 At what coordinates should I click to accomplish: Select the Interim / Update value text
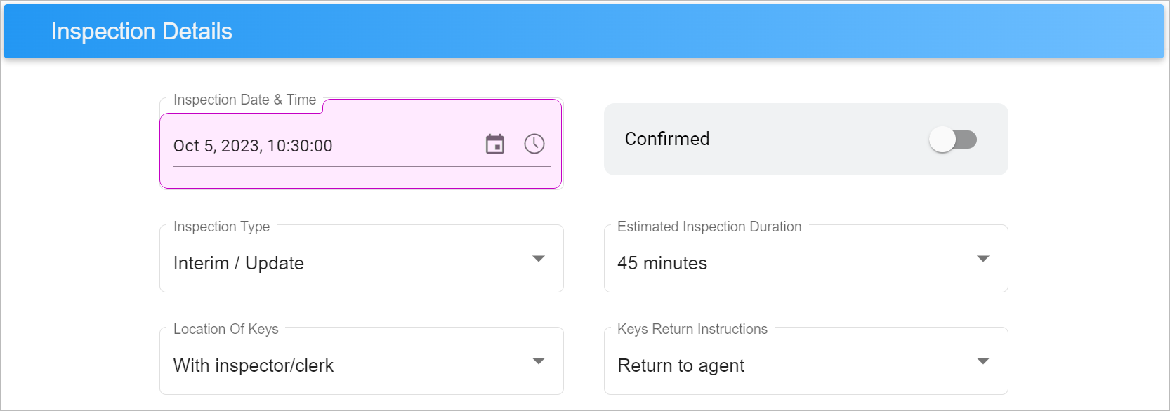click(x=239, y=263)
